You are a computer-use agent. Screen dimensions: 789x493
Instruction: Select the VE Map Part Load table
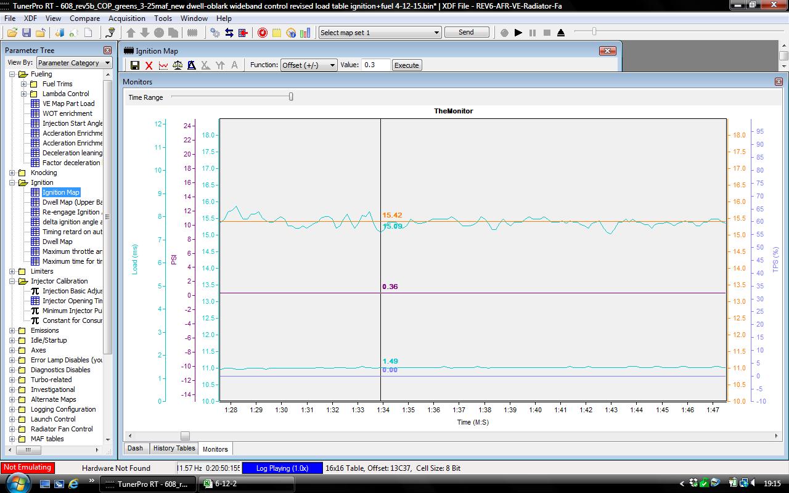[x=68, y=104]
